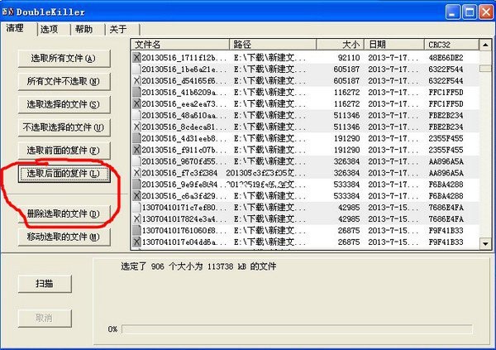Click the scan progress bar at 0%

[297, 329]
